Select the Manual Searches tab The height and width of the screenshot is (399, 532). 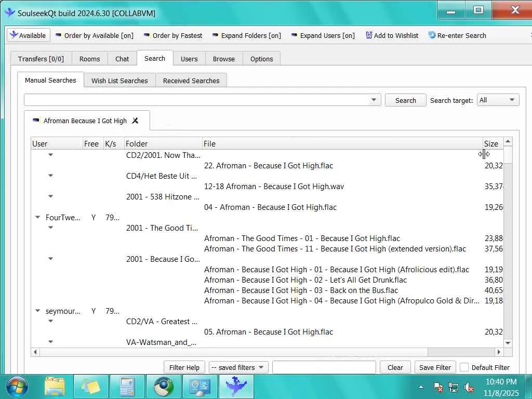pyautogui.click(x=50, y=80)
